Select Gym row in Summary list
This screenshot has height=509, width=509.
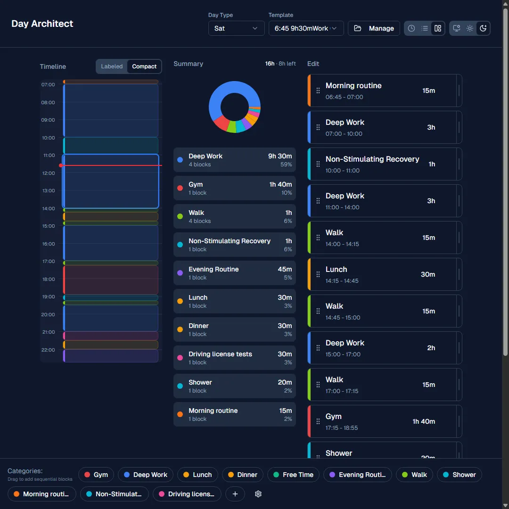coord(234,188)
